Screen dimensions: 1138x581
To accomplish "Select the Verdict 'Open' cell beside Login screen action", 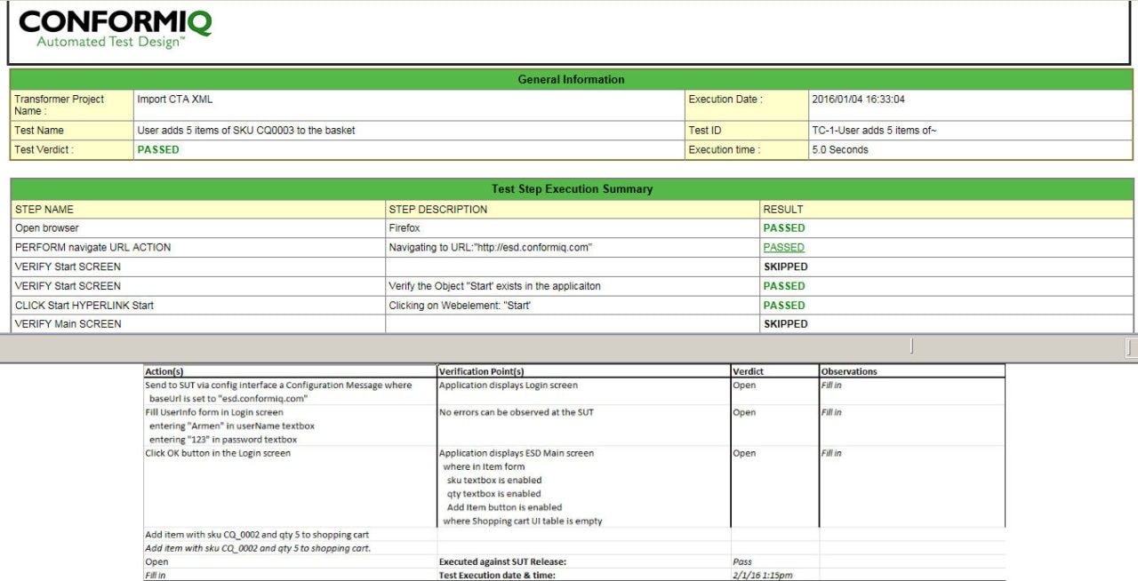I will (x=742, y=385).
